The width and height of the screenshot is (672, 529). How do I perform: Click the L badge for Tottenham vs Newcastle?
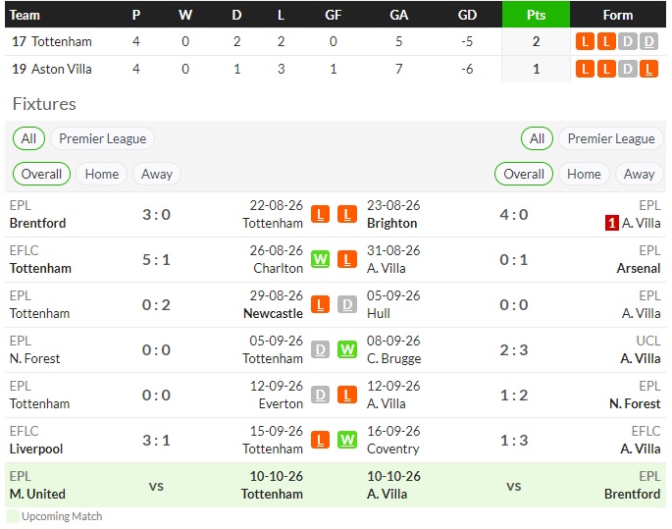(x=320, y=305)
